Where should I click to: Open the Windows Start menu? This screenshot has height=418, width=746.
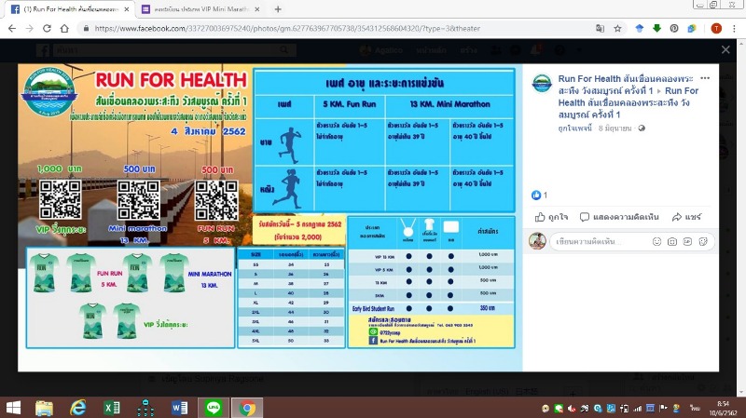click(x=13, y=408)
